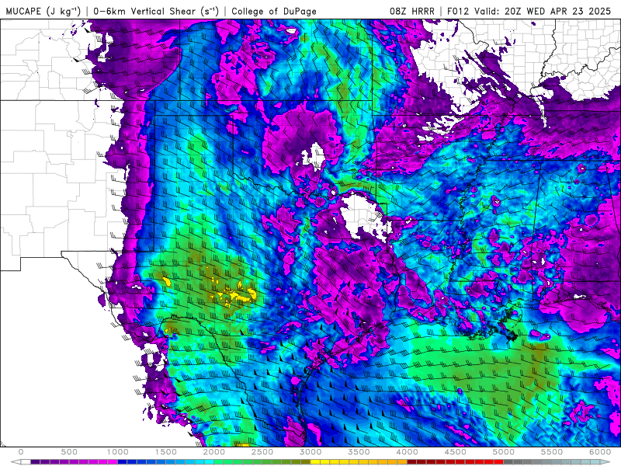The height and width of the screenshot is (466, 621).
Task: Click the F012 Valid 20Z WED APR 23 2025 text
Action: point(529,11)
